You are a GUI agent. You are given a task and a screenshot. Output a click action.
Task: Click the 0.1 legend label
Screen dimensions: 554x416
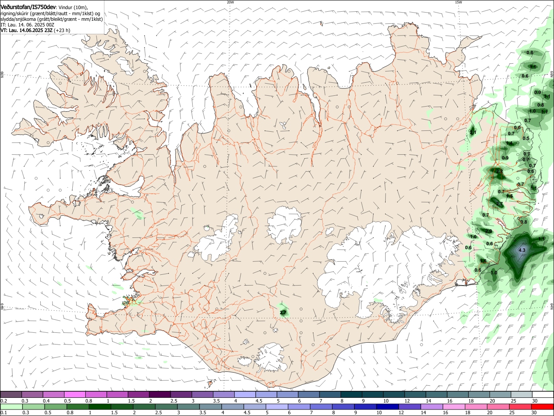[3, 413]
